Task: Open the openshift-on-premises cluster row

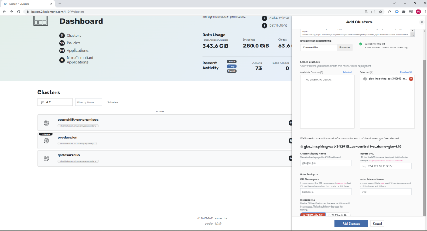Action: [x=164, y=123]
